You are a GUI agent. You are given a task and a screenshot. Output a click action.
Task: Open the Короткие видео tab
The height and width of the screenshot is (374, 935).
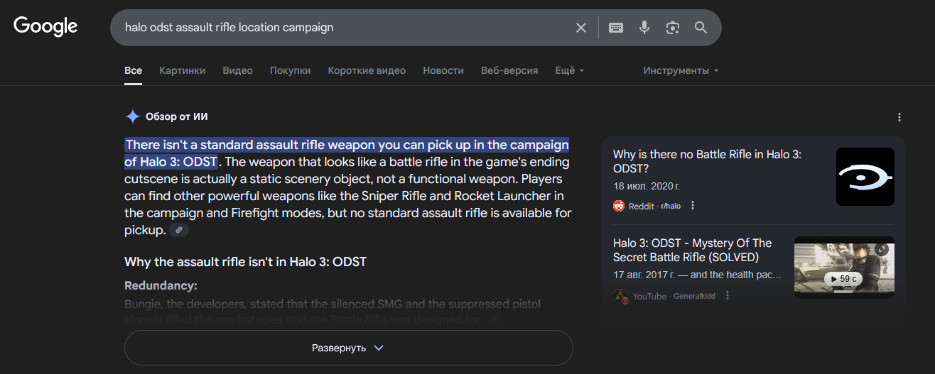point(367,71)
